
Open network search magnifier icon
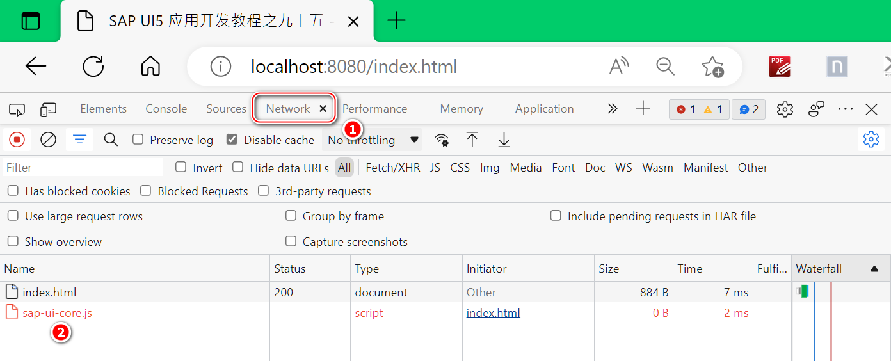pos(111,140)
